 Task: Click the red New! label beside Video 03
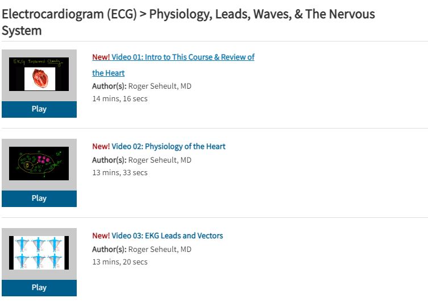pyautogui.click(x=101, y=235)
